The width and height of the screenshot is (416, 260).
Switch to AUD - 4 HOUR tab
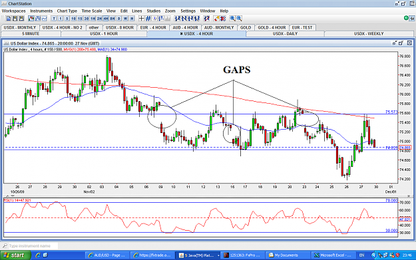click(x=186, y=27)
